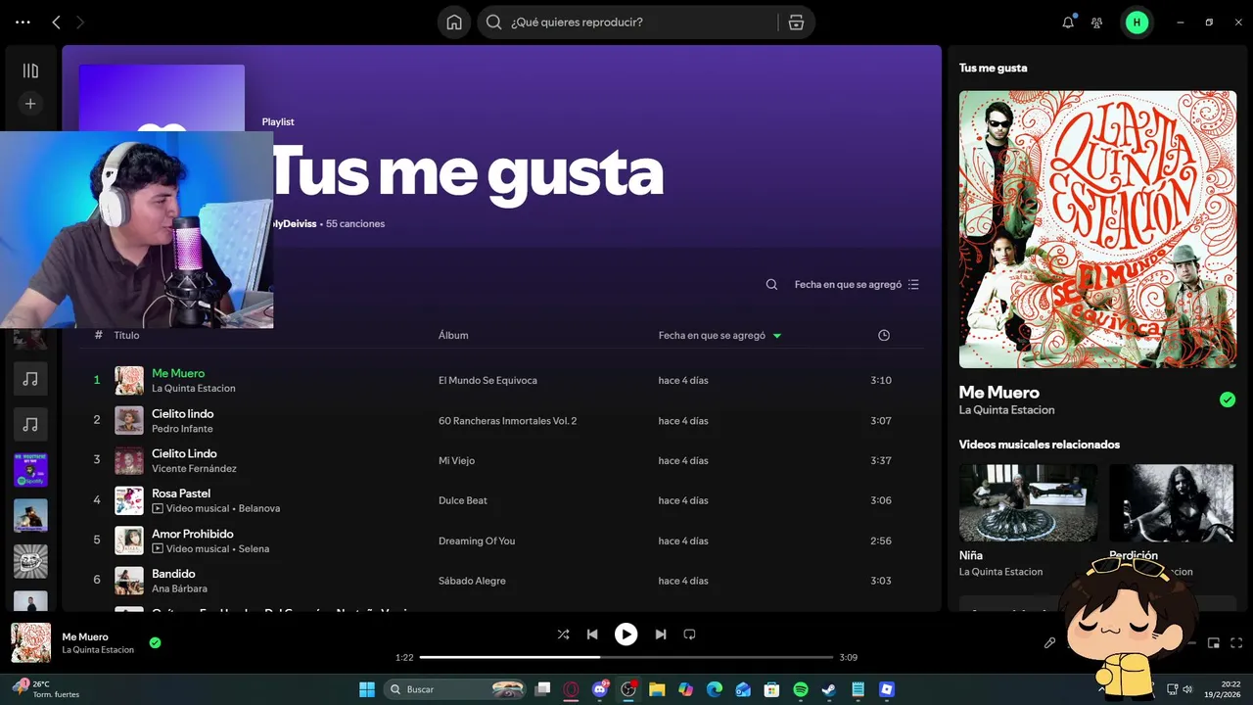Screen dimensions: 1253x705
Task: Open Spotify icon in taskbar
Action: pos(800,689)
